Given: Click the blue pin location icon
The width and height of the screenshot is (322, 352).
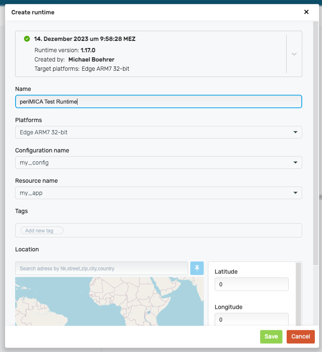Looking at the screenshot, I should [x=197, y=268].
